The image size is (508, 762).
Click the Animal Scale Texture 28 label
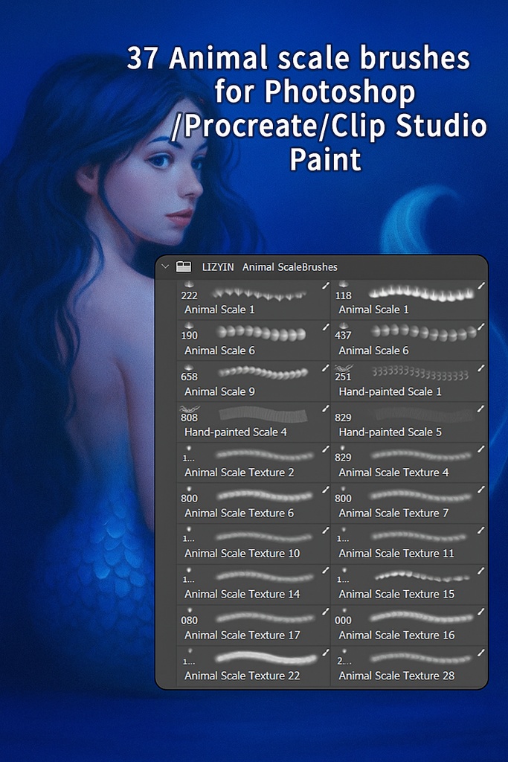[x=396, y=676]
